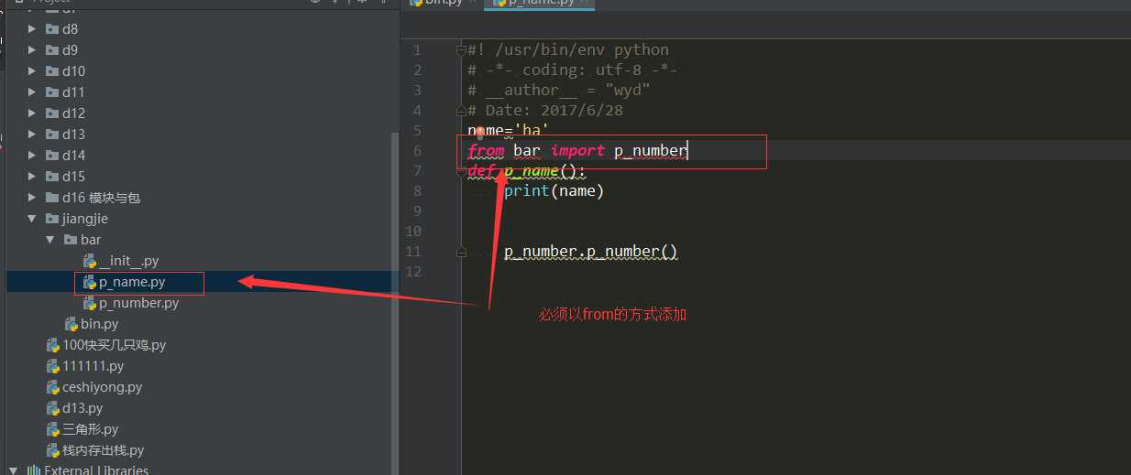Collapse the bar package arrow
The image size is (1131, 475).
pyautogui.click(x=51, y=240)
